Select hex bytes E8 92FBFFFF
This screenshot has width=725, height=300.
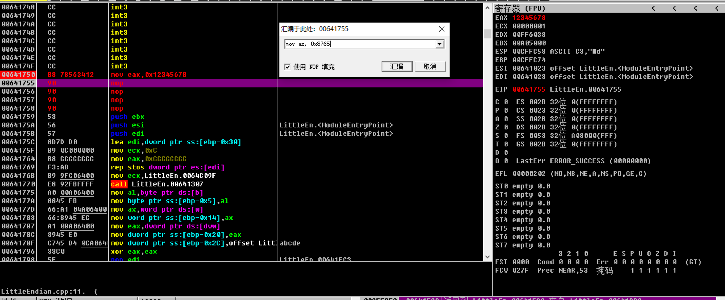coord(70,184)
